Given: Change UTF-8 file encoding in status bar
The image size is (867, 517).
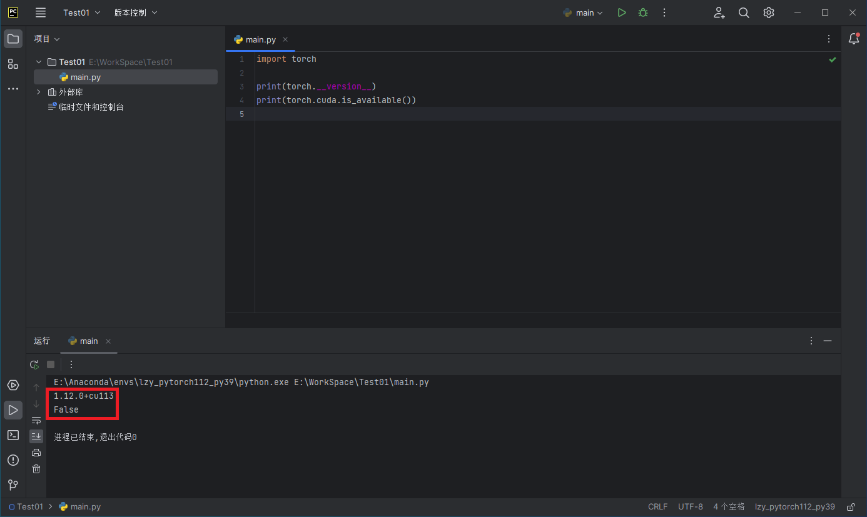Looking at the screenshot, I should coord(691,507).
